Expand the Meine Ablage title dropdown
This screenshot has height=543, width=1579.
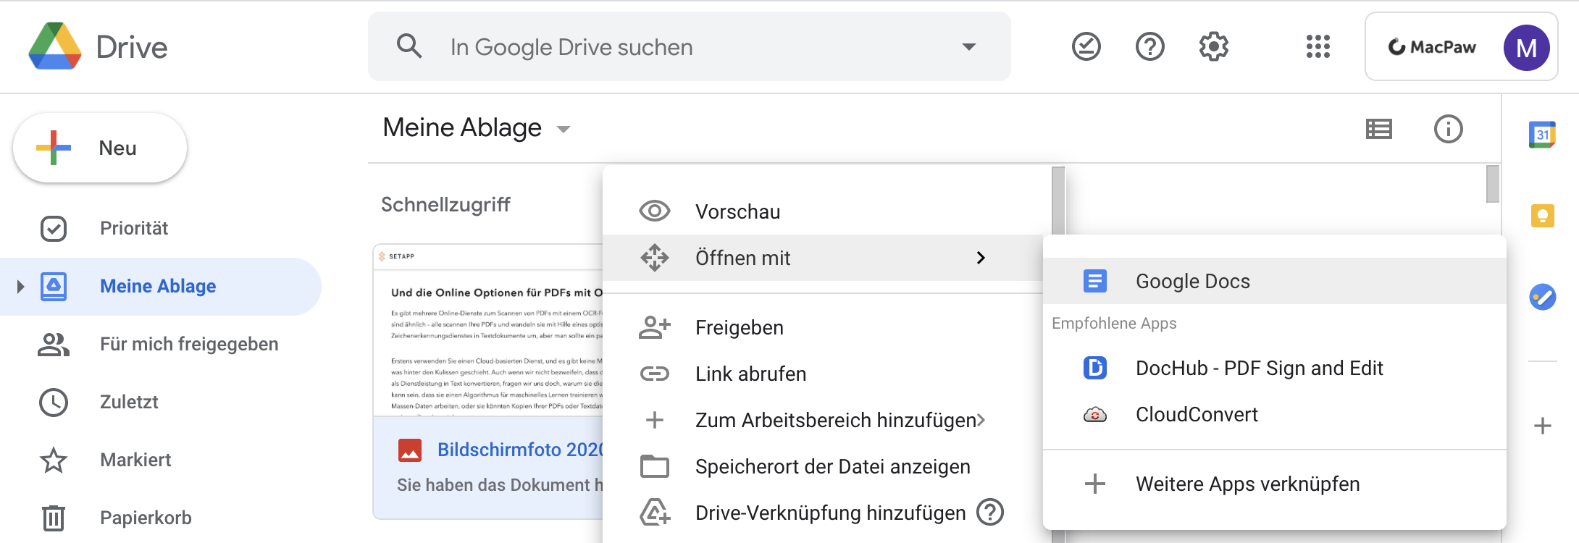[564, 130]
